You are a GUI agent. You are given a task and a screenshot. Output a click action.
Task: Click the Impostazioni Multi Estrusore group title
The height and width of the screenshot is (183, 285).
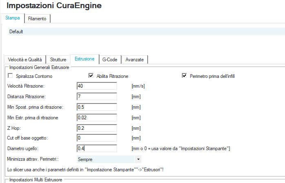36,180
